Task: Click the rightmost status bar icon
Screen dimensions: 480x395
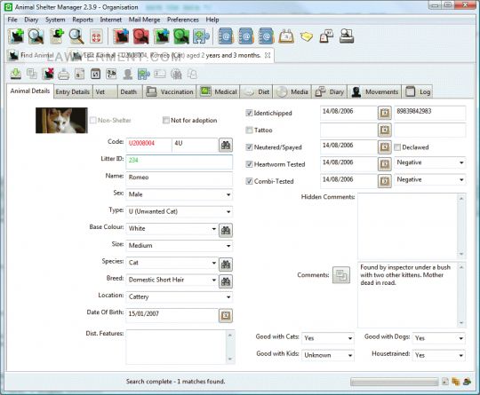Action: [x=467, y=382]
